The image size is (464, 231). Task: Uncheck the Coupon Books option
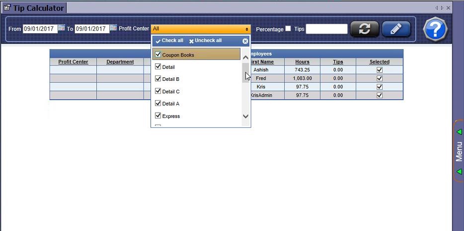click(x=158, y=55)
